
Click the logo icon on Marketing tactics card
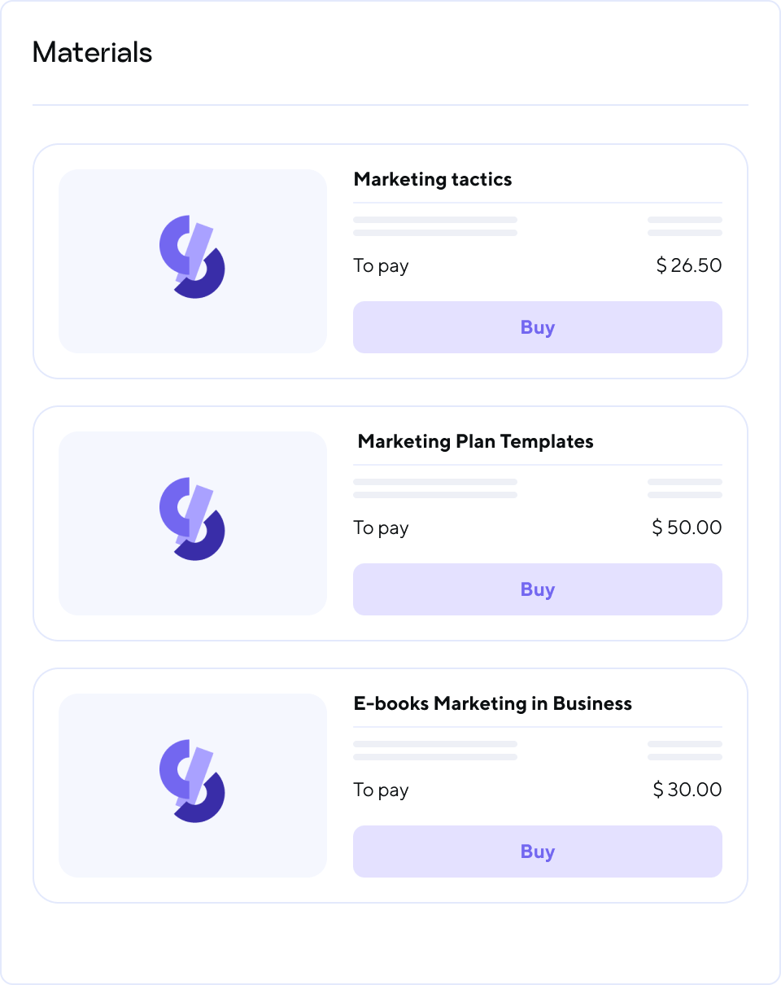[x=192, y=257]
